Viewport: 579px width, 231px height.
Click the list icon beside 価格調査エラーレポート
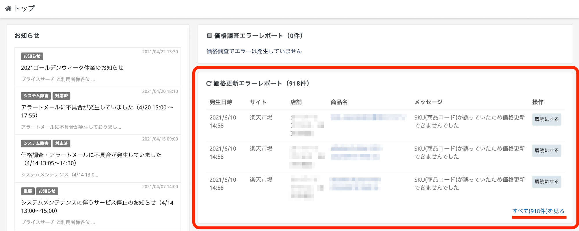click(209, 36)
